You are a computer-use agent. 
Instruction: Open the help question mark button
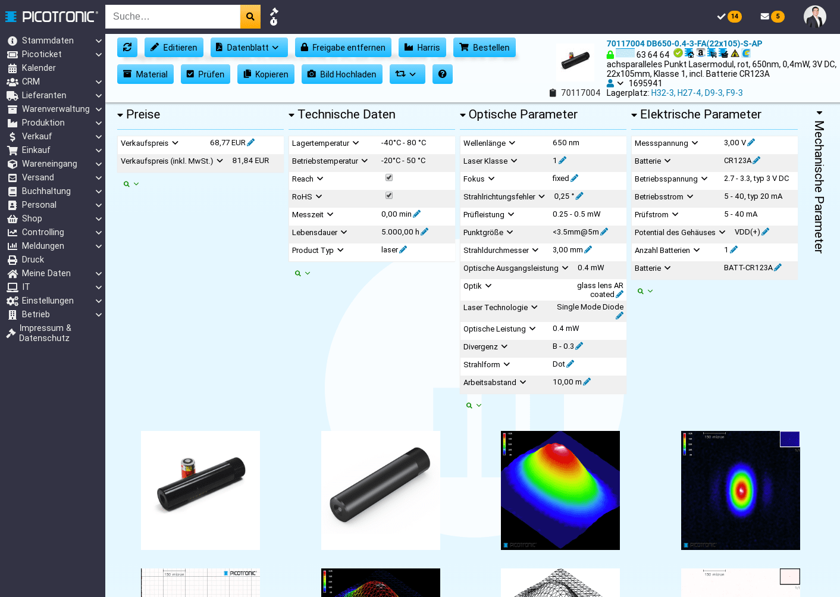(443, 74)
